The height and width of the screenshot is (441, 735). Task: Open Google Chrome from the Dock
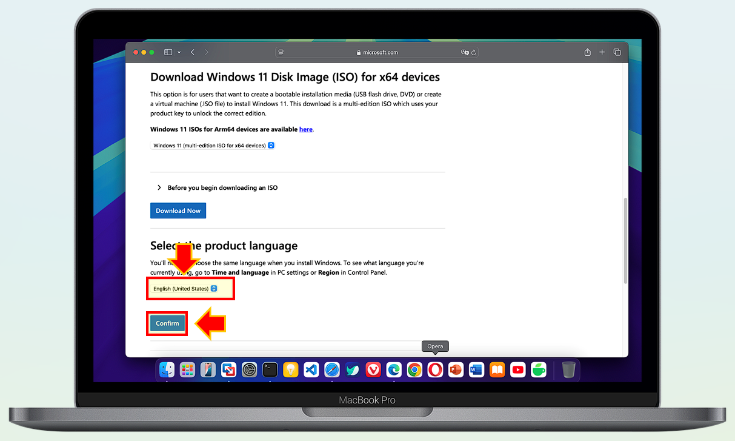(x=414, y=369)
